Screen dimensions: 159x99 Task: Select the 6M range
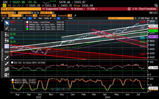[x=19, y=18]
